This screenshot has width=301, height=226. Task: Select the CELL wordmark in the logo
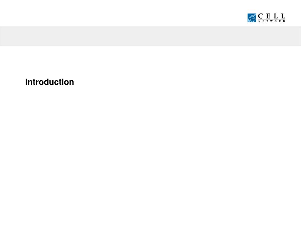click(x=272, y=16)
